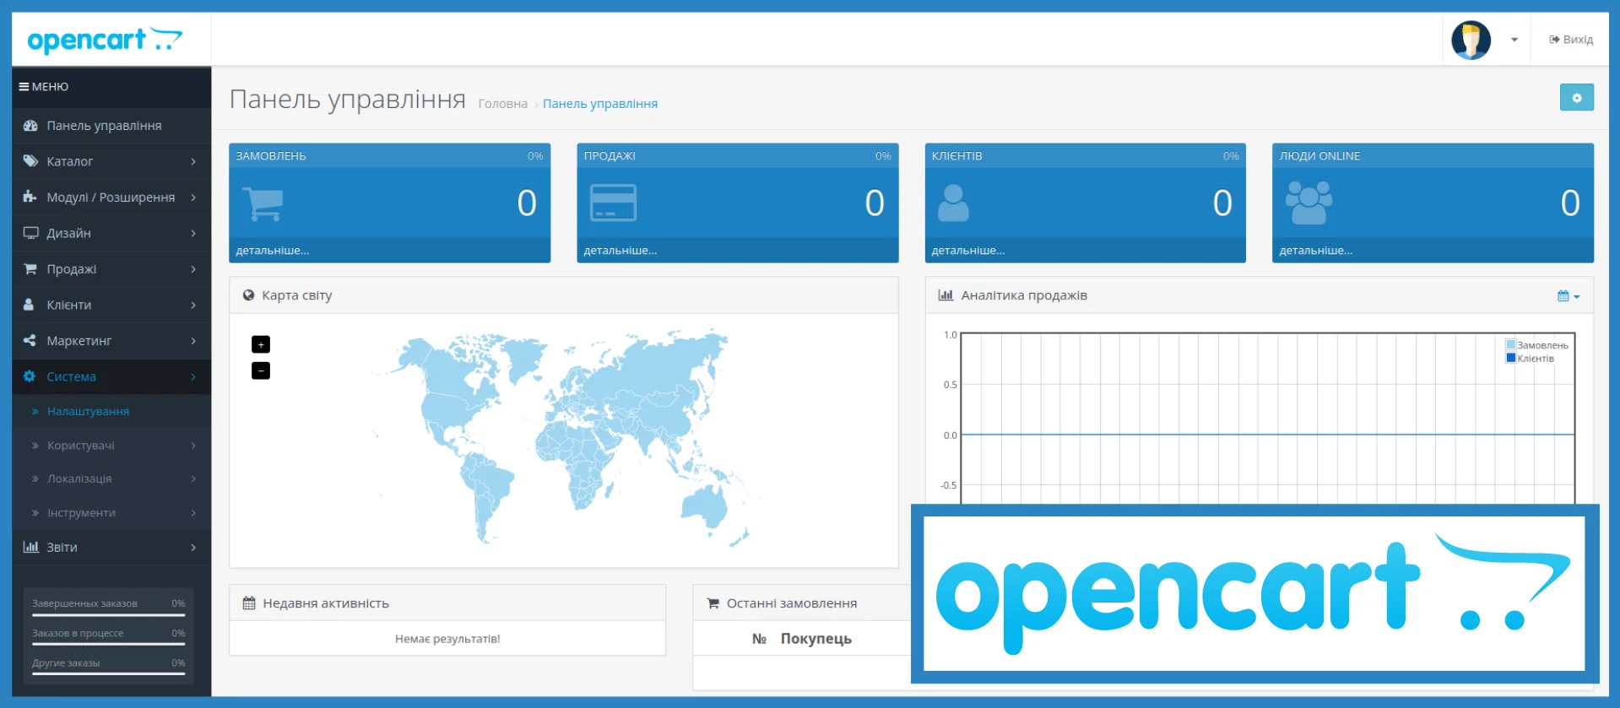Click Завершенных заказов progress bar

pyautogui.click(x=108, y=614)
